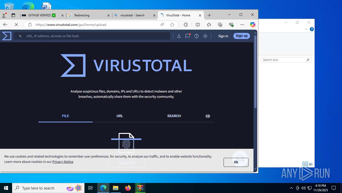
Task: Open the tab actions menu icon
Action: [x=13, y=15]
